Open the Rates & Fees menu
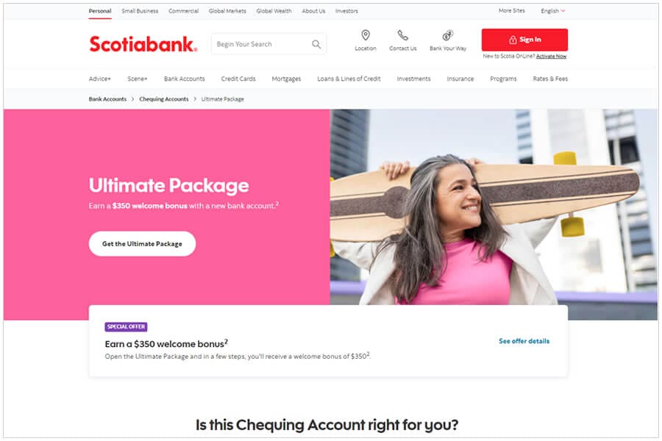The height and width of the screenshot is (441, 662). 550,79
